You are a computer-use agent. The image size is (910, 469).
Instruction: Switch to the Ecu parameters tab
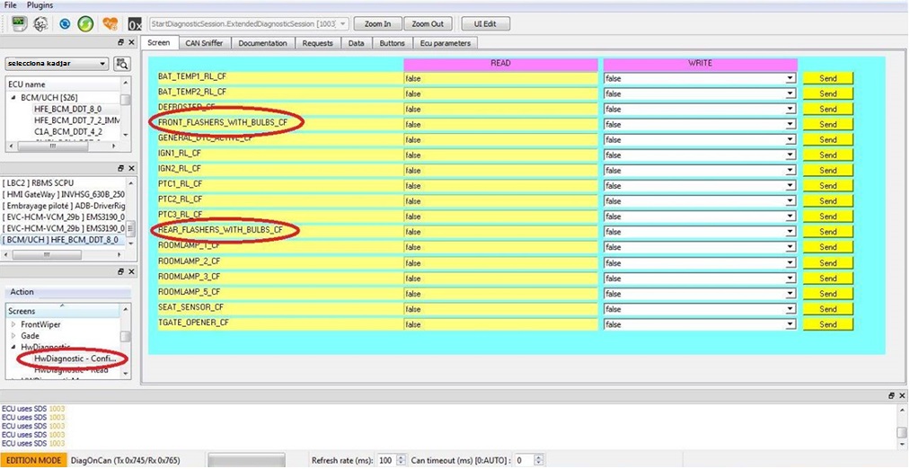tap(446, 43)
